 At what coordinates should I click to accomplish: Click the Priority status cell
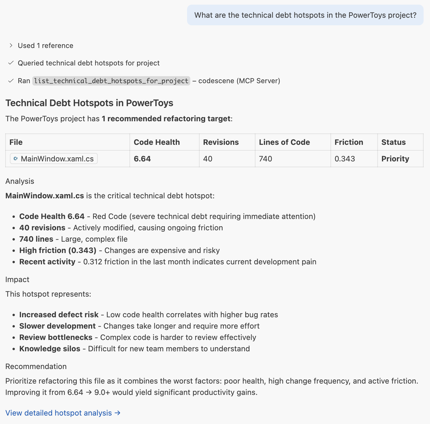[395, 158]
